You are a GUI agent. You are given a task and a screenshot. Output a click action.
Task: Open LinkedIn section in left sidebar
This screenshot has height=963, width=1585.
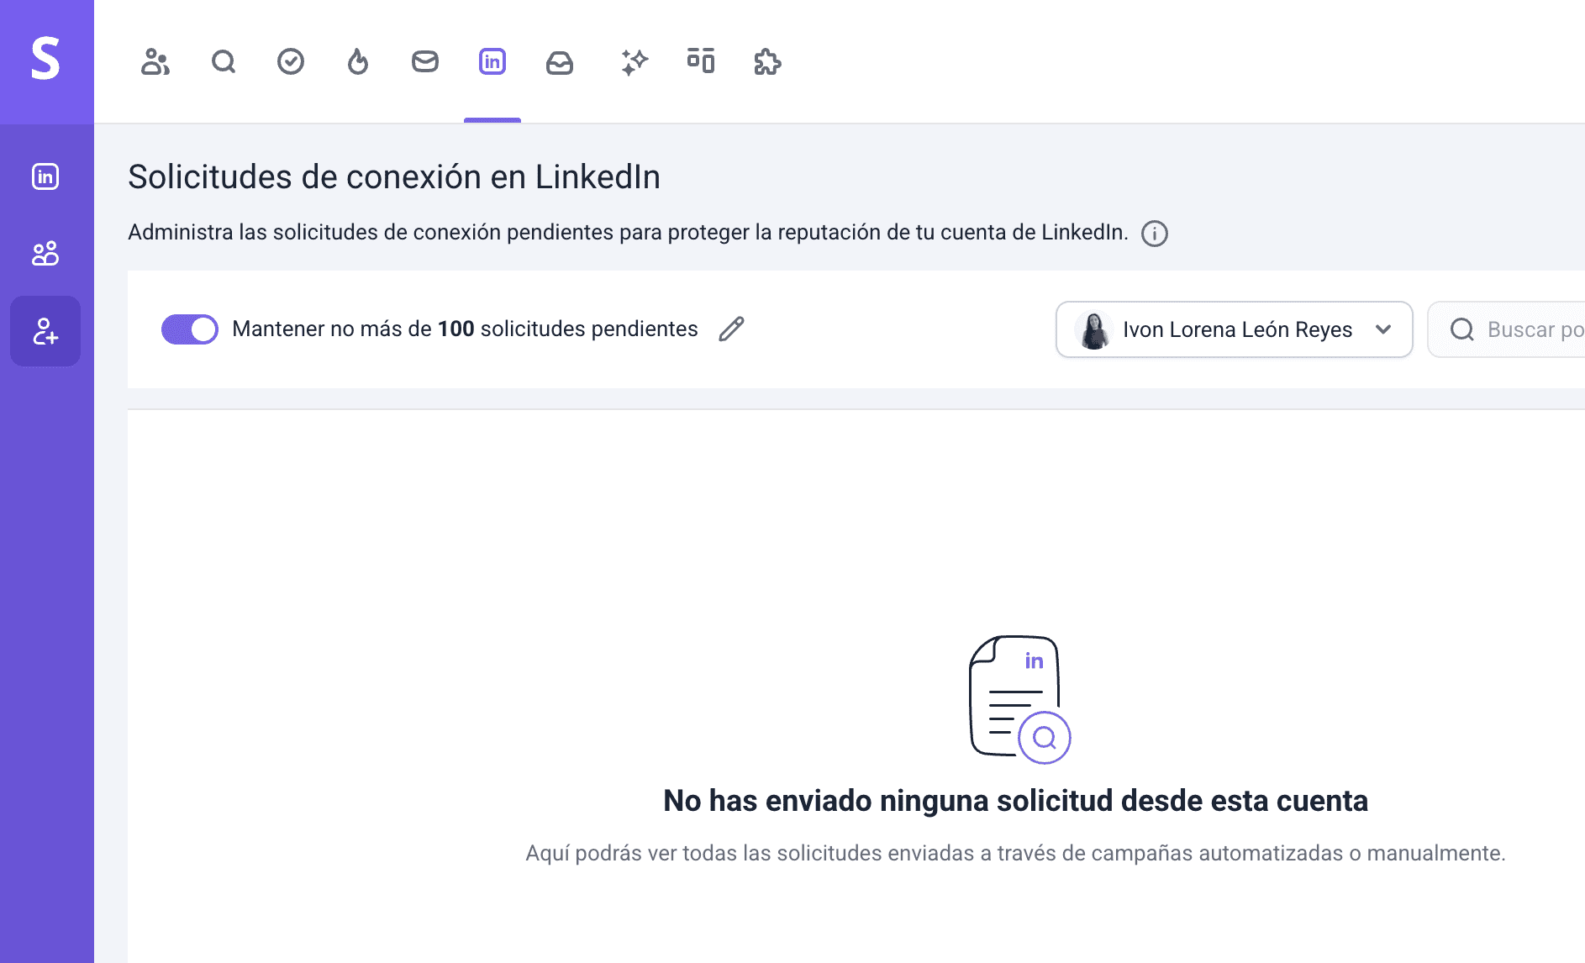click(x=45, y=176)
